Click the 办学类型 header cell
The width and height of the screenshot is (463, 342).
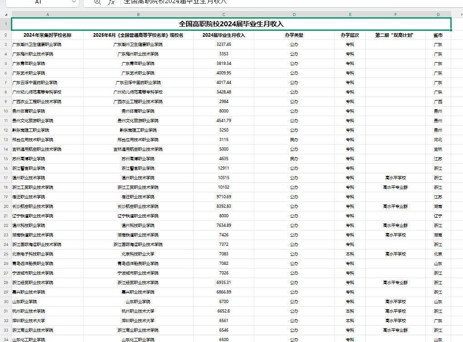[294, 35]
